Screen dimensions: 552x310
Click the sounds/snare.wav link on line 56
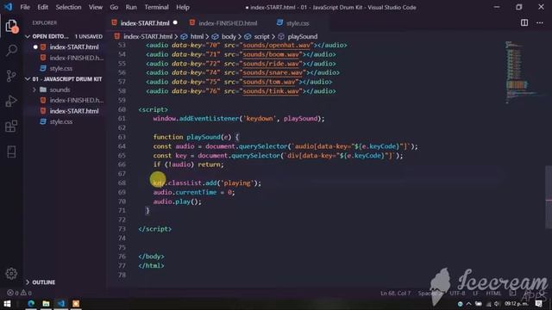coord(273,72)
